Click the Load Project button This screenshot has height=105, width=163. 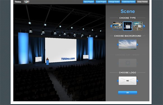[101, 2]
